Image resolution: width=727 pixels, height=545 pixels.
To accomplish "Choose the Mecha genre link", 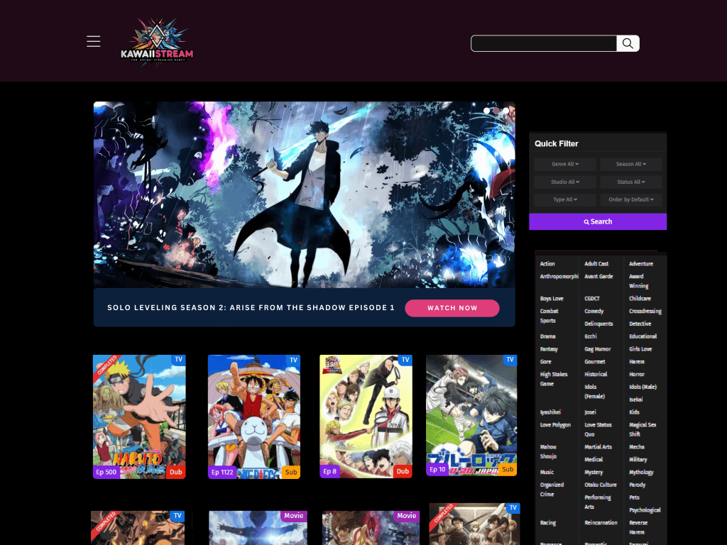I will 637,447.
